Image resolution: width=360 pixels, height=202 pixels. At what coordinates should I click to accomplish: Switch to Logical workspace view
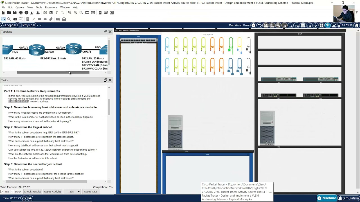click(x=8, y=25)
